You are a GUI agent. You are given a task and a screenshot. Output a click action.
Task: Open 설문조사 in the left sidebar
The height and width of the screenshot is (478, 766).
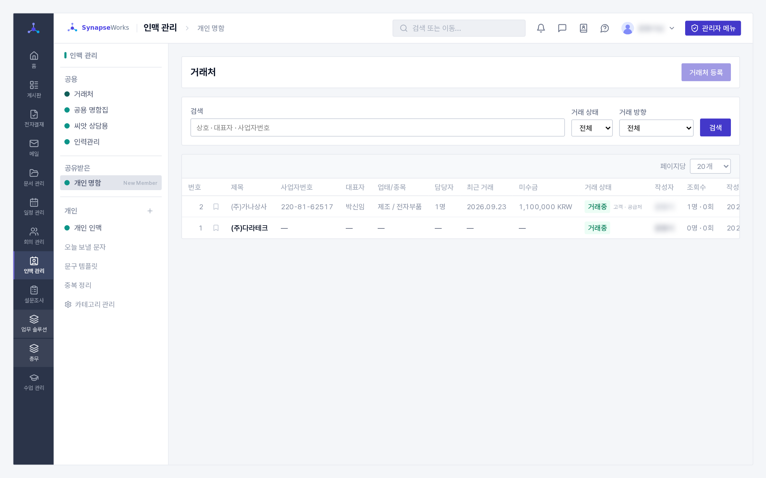tap(34, 295)
